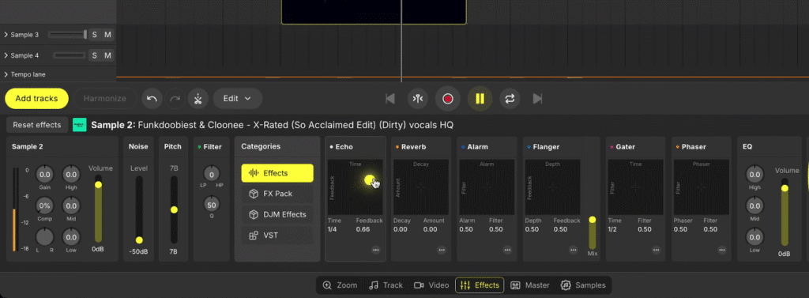The width and height of the screenshot is (809, 298).
Task: Click Reset effects
Action: tap(37, 124)
